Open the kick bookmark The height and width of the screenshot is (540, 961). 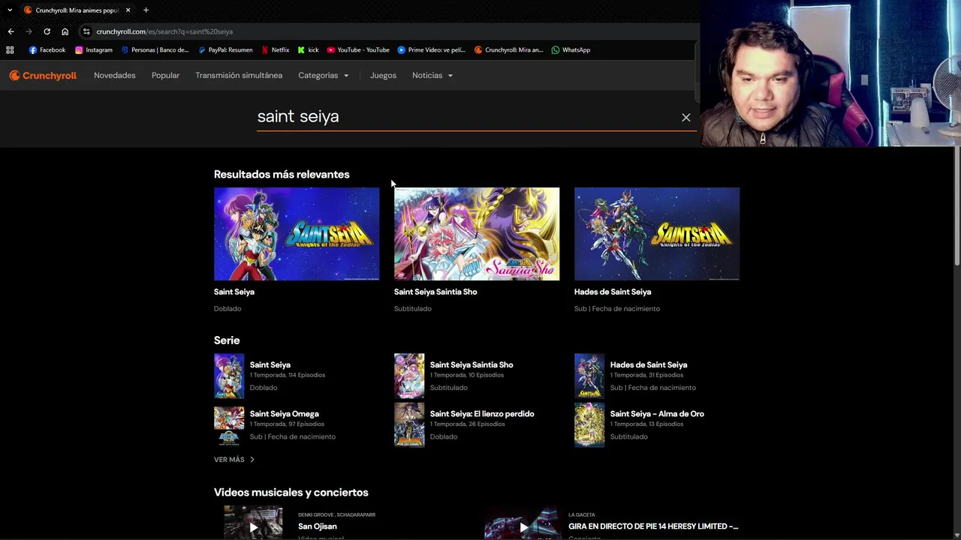[x=309, y=49]
